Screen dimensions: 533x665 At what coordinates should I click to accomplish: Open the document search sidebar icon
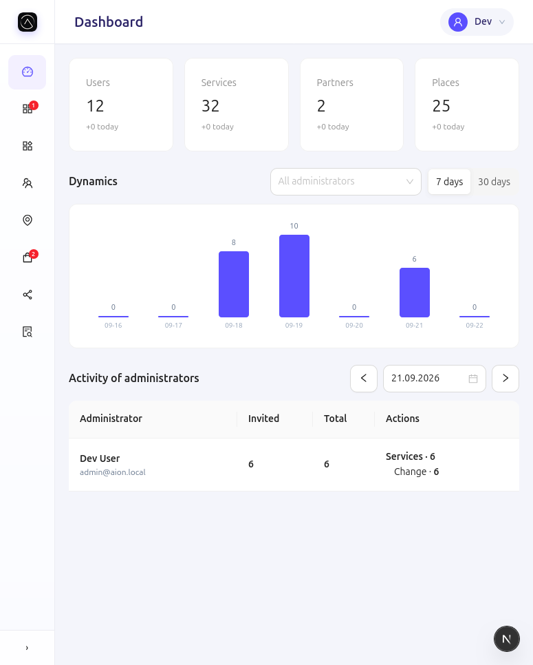coord(27,332)
